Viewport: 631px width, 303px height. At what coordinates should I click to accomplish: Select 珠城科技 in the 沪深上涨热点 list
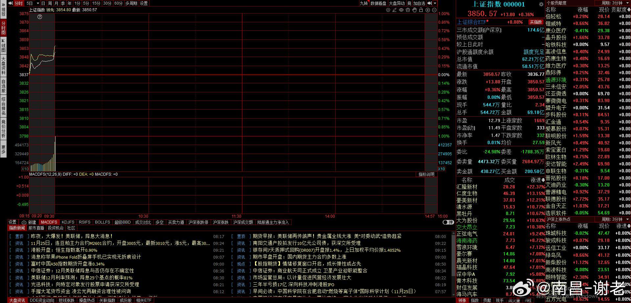[x=556, y=233]
